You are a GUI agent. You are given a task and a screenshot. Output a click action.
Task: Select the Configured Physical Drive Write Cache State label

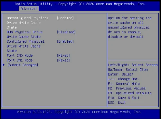point(26,46)
